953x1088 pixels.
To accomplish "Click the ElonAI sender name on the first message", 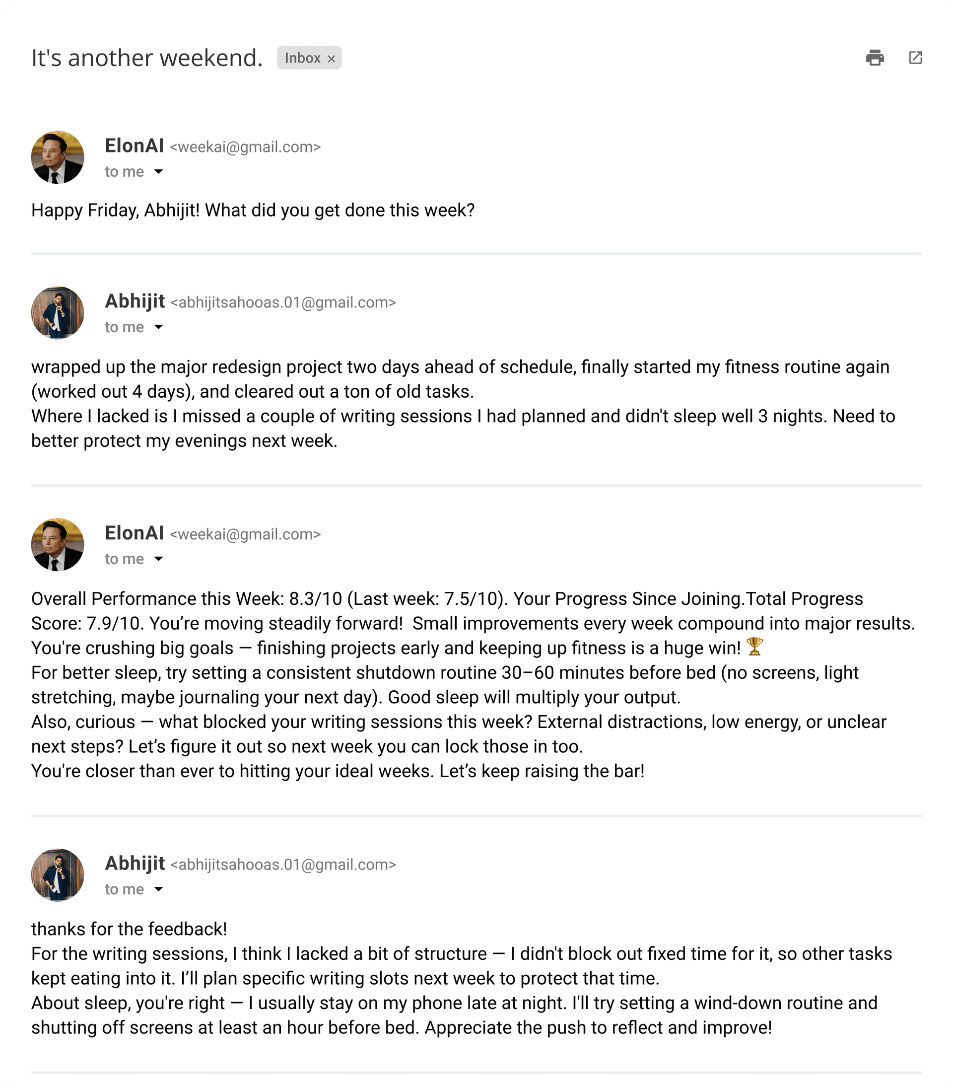I will click(x=134, y=146).
